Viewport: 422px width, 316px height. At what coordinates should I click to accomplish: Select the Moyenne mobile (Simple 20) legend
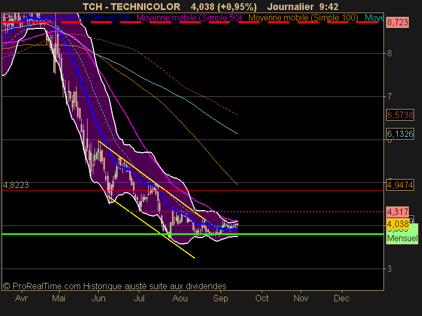coord(78,18)
